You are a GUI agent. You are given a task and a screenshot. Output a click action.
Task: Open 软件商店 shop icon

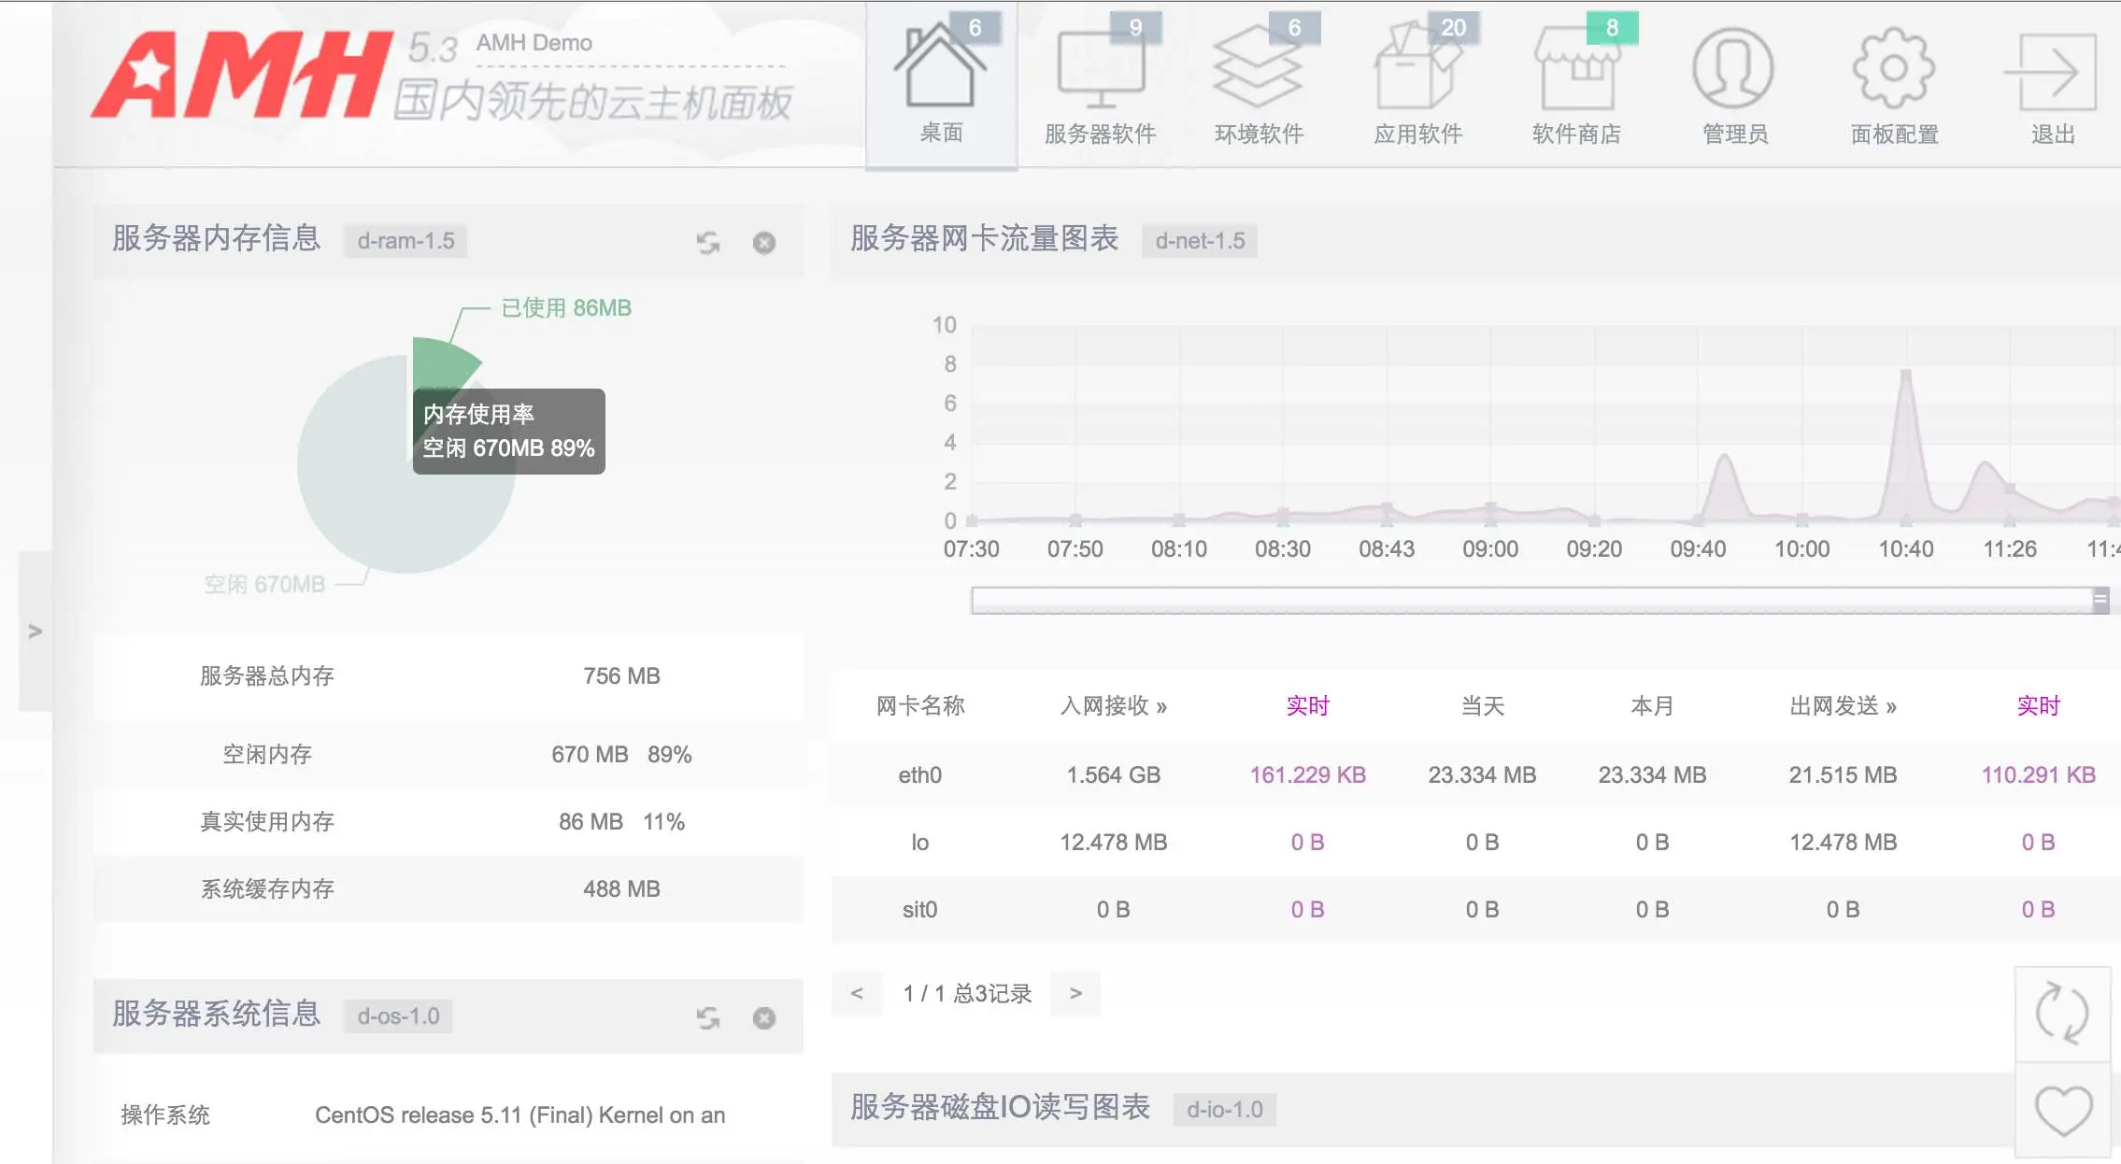click(x=1577, y=70)
